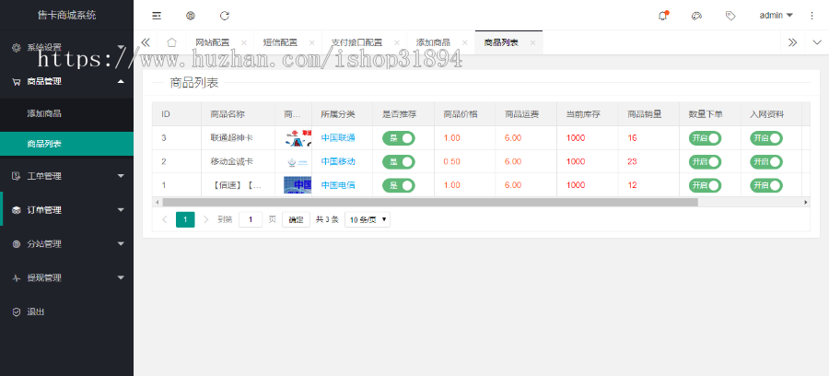This screenshot has width=829, height=376.
Task: Toggle 入网资料 for 移动金诚卡
Action: click(x=766, y=162)
